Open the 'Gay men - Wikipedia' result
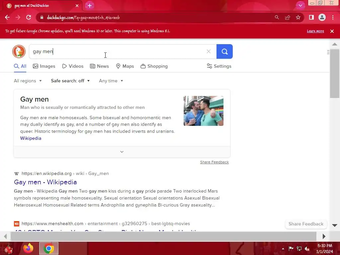 click(x=45, y=182)
